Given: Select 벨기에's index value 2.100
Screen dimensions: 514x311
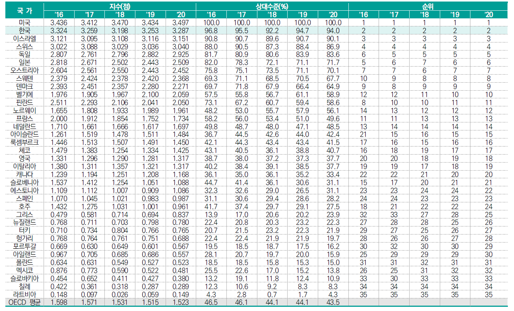Looking at the screenshot, I should (x=150, y=94).
